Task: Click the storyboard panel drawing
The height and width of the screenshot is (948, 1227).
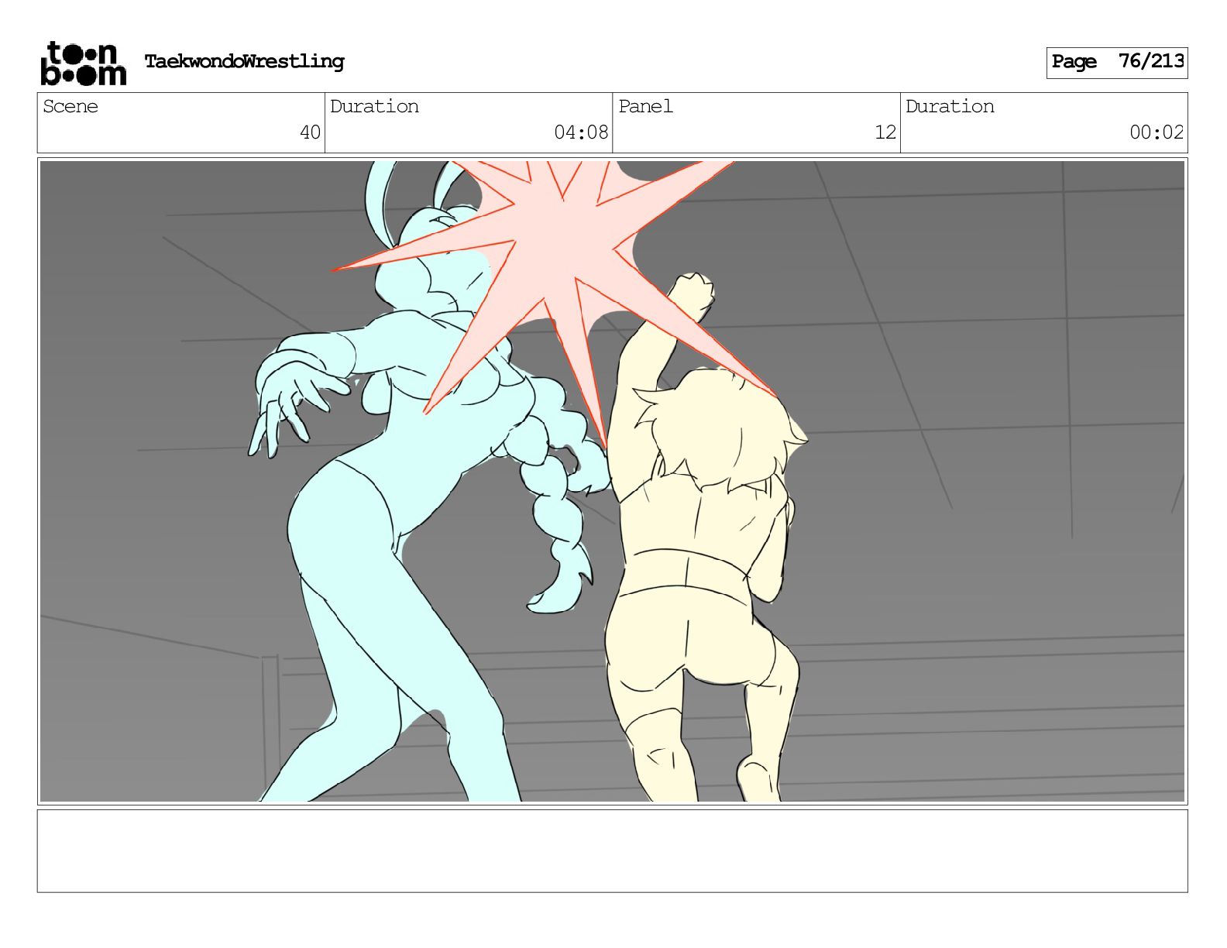Action: click(x=612, y=481)
